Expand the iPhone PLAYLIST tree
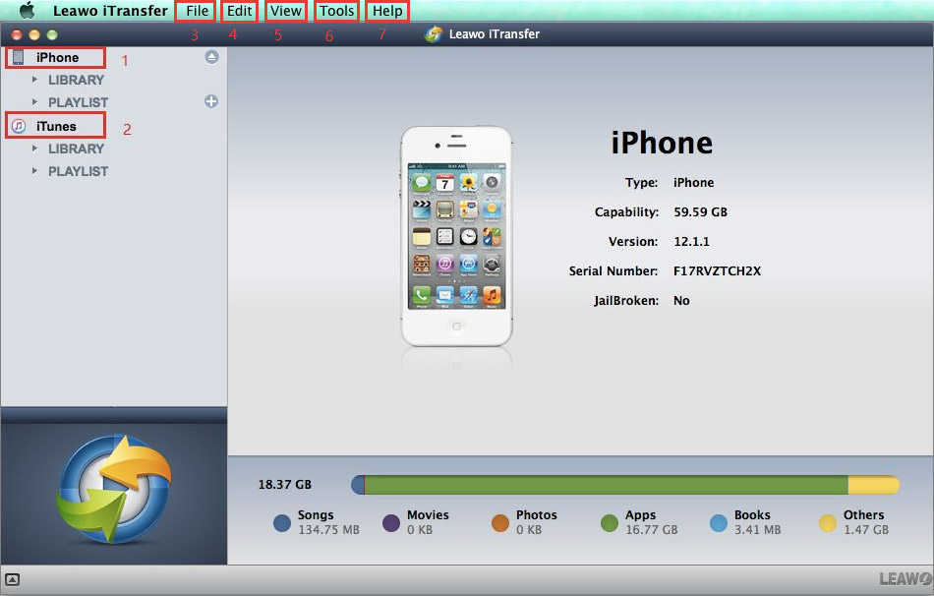Screen dimensions: 934x596 [35, 102]
